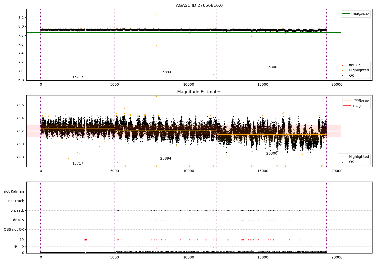376x263 pixels.
Task: Click the 'not Kalman' row label
Action: tap(14, 192)
